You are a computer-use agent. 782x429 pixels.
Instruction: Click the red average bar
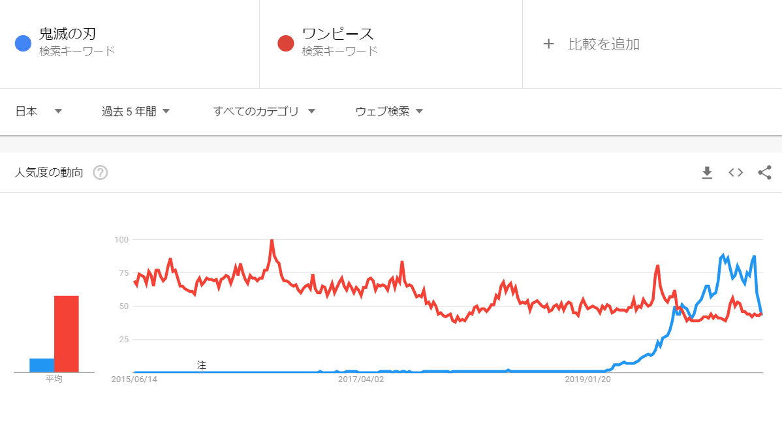click(67, 334)
